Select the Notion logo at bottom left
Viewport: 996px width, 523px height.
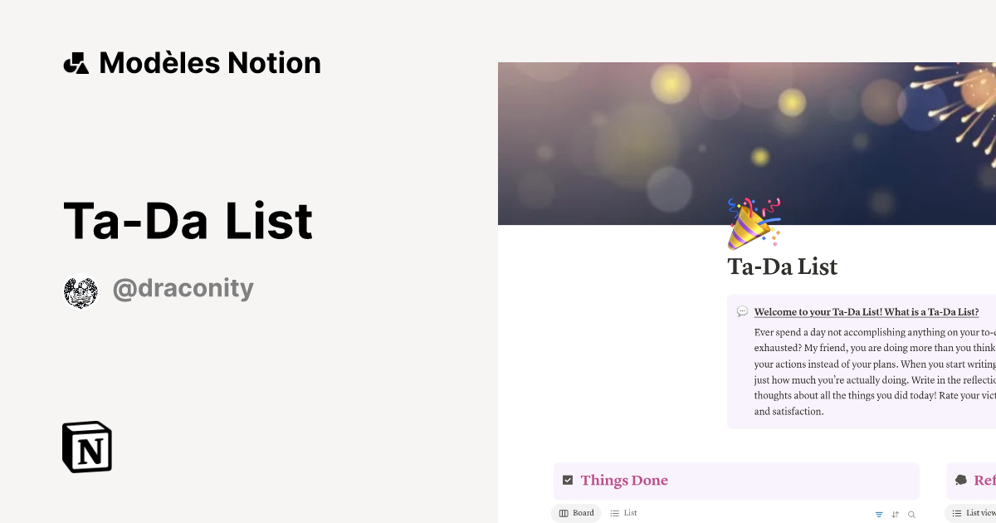tap(86, 447)
